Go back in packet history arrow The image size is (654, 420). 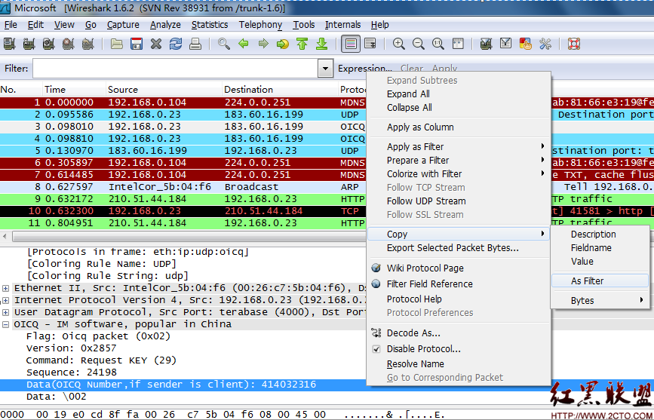pyautogui.click(x=244, y=44)
